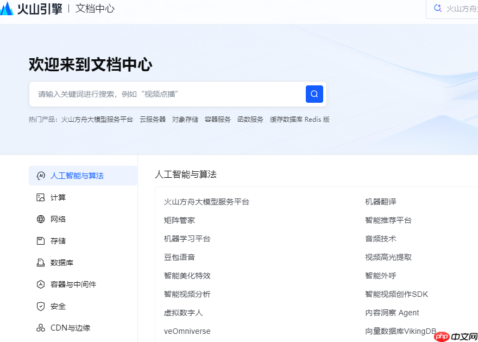Click the 云服务器 hot product link

(x=153, y=119)
